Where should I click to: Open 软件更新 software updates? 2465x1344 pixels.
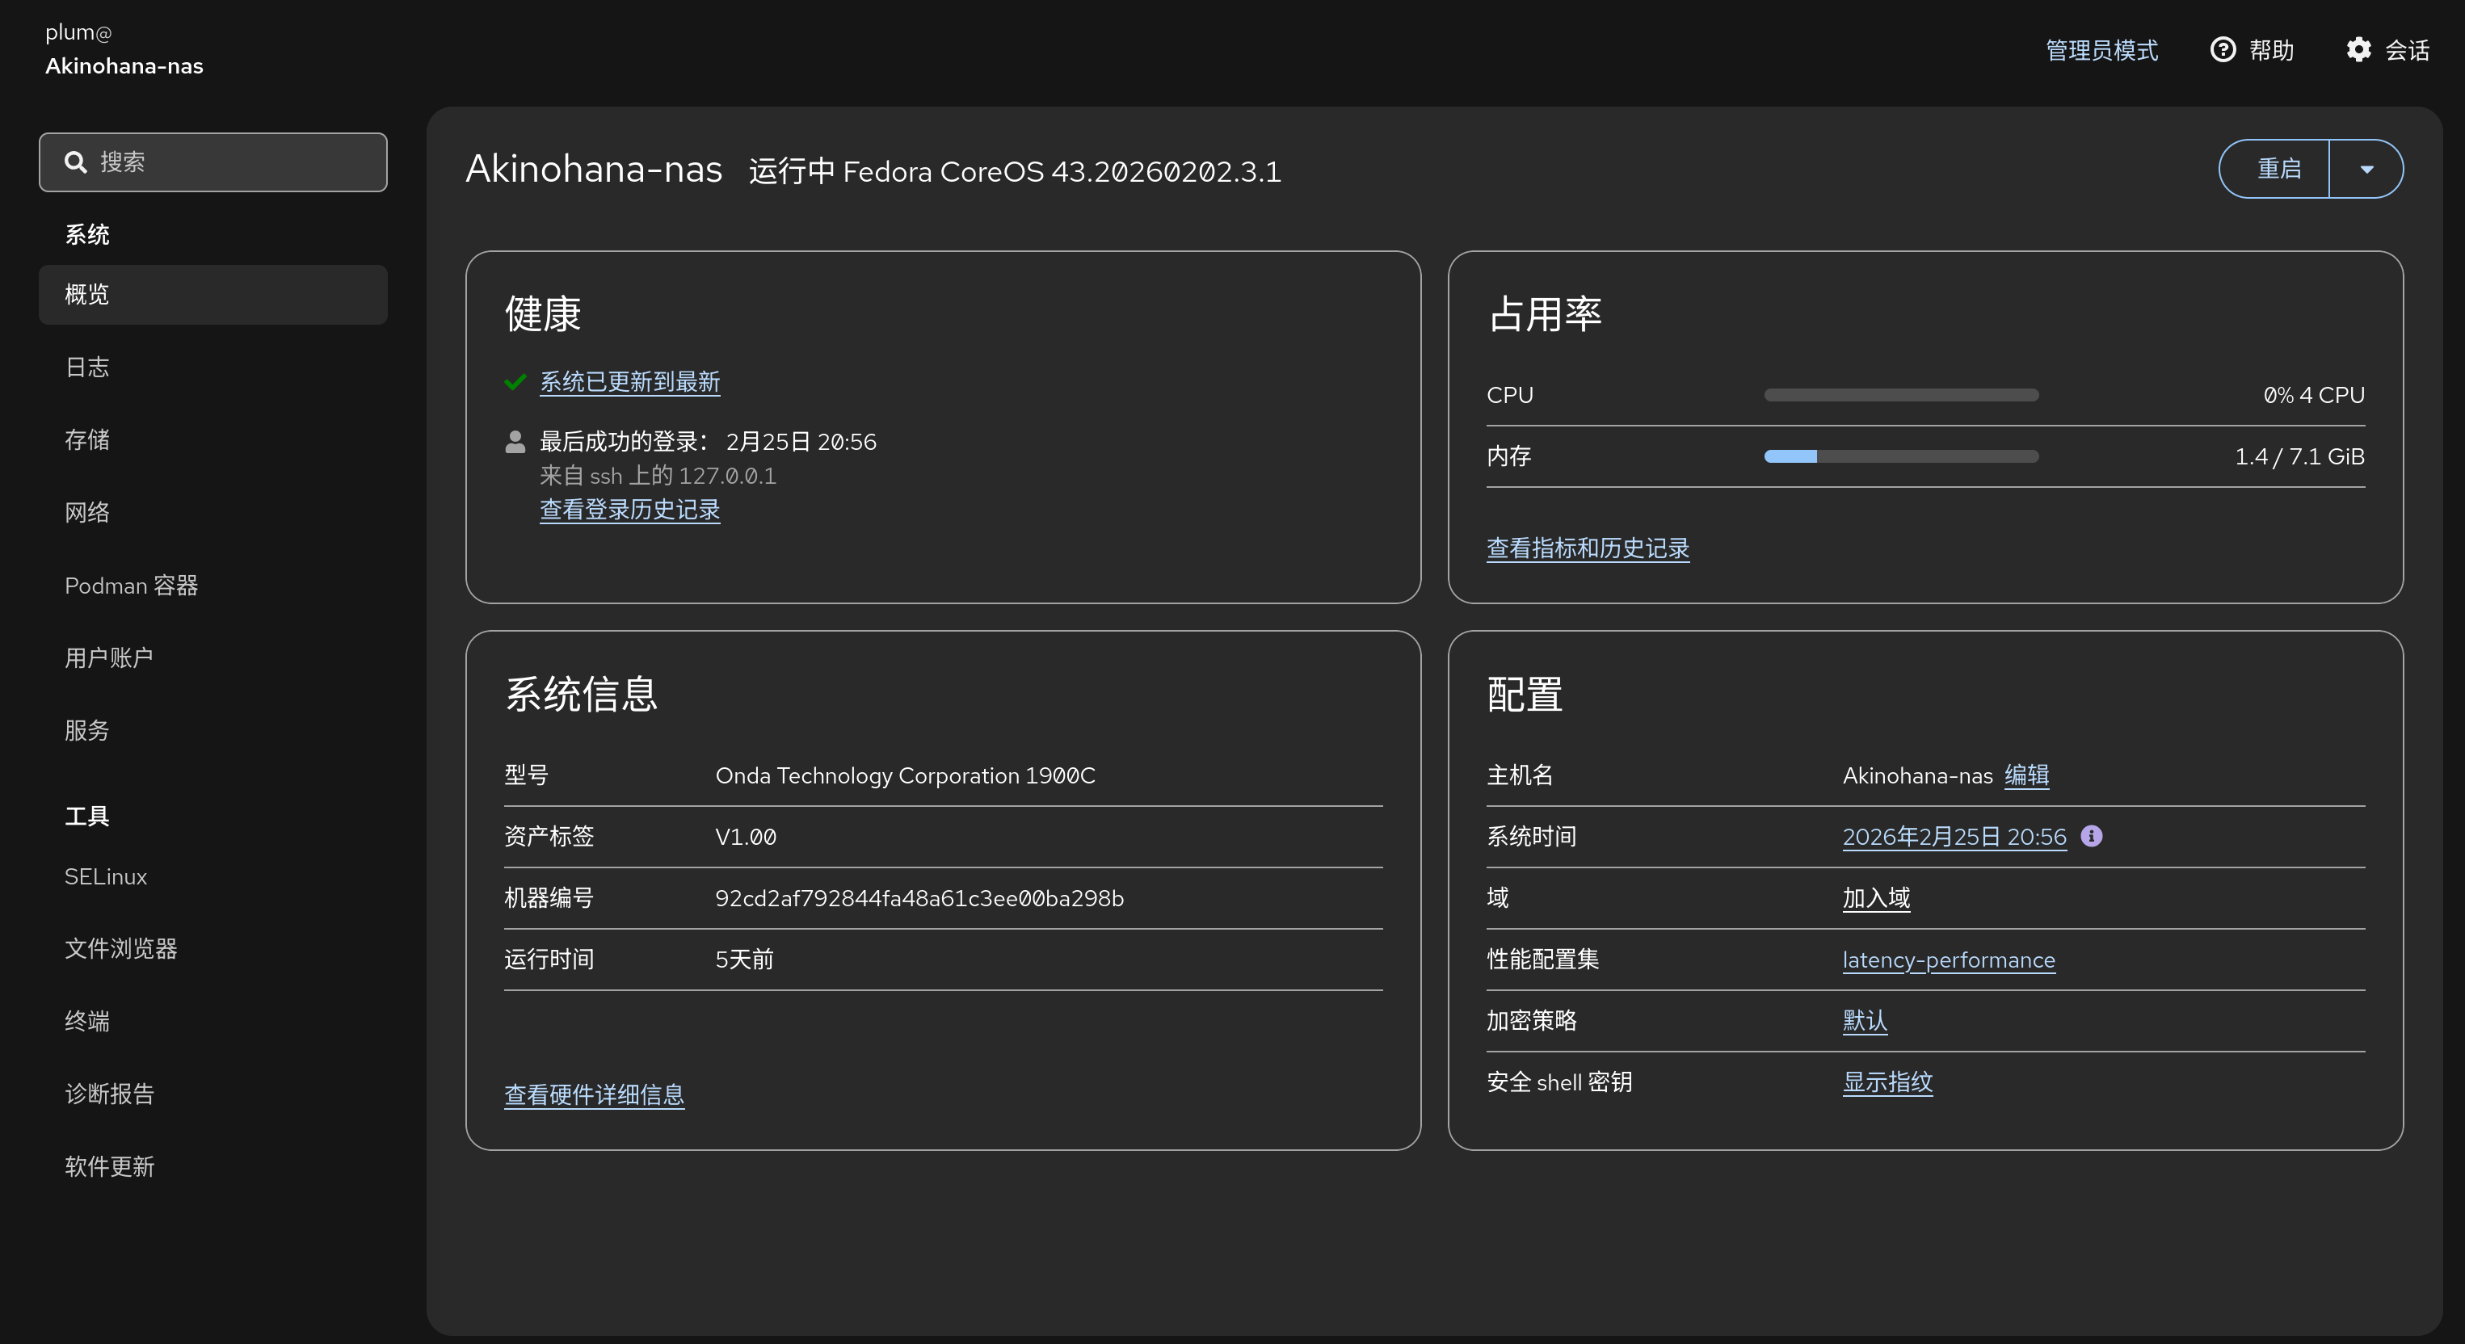109,1166
